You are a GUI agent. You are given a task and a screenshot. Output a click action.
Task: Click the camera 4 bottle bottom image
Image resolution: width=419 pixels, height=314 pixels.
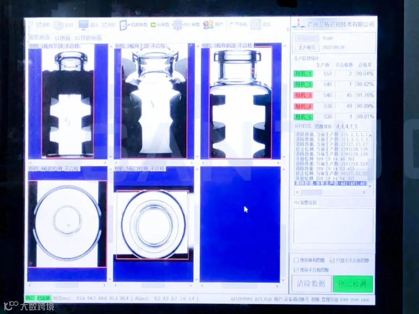[68, 224]
